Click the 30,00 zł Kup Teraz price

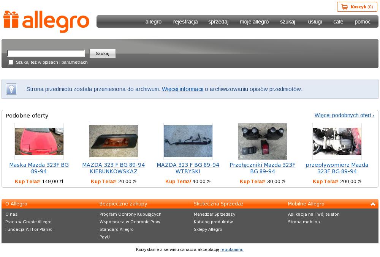[x=263, y=181]
